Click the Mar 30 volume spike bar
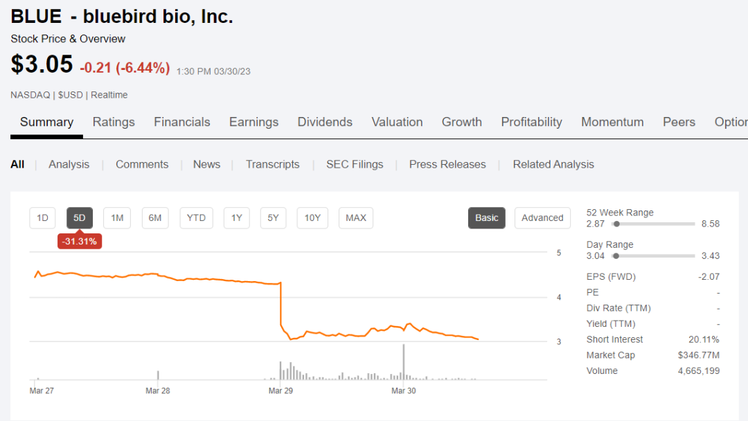This screenshot has width=748, height=421. point(404,361)
